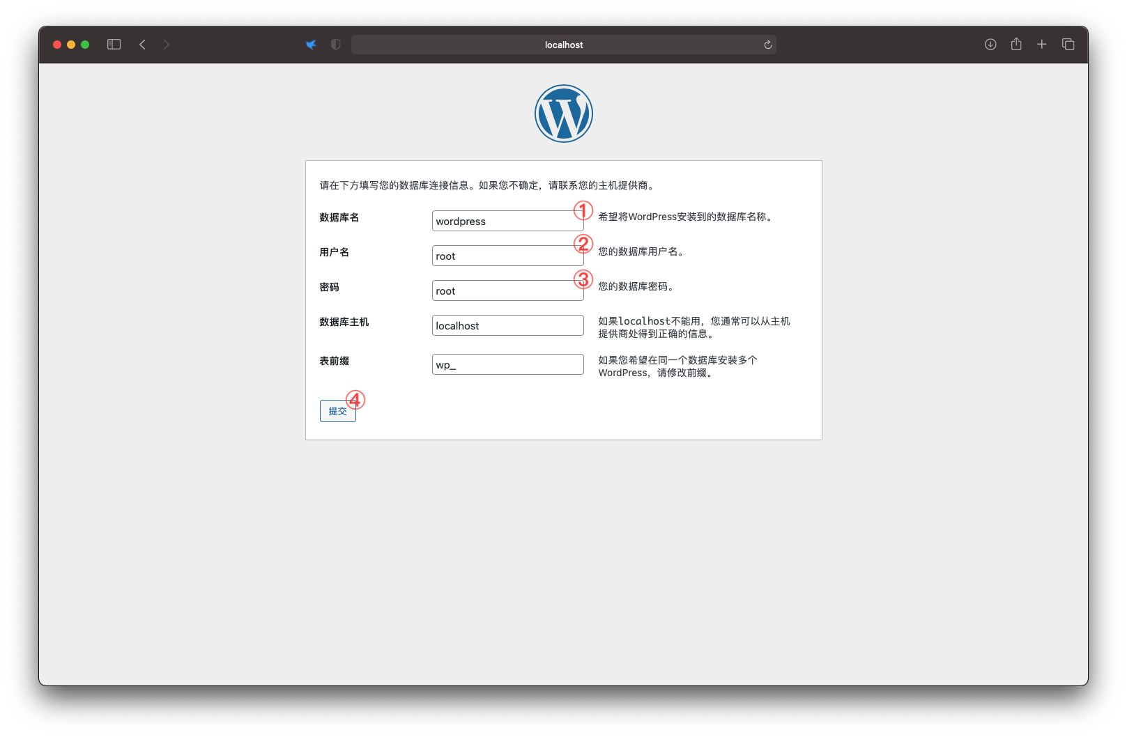Screen dimensions: 1127x737
Task: Click the green fullscreen window button
Action: [85, 45]
